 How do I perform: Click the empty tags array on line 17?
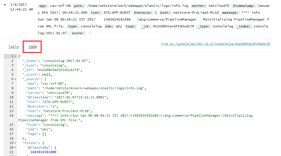(x=44, y=134)
